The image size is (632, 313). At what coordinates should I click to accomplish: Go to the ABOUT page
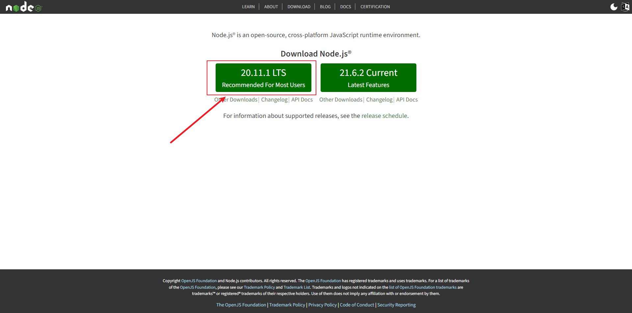point(271,7)
